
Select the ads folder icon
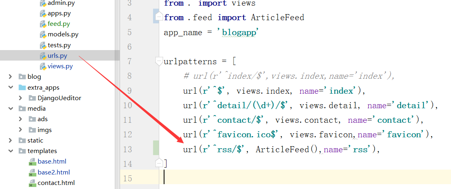(x=32, y=119)
